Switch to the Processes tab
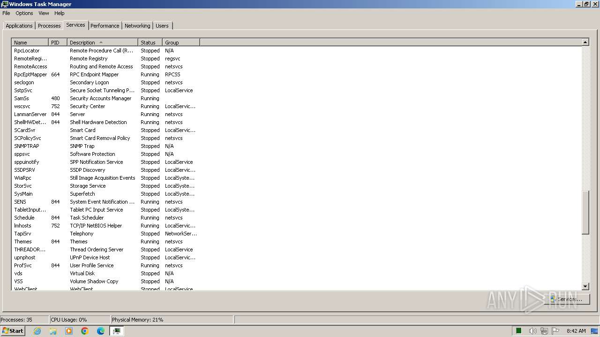The width and height of the screenshot is (600, 337). tap(49, 26)
